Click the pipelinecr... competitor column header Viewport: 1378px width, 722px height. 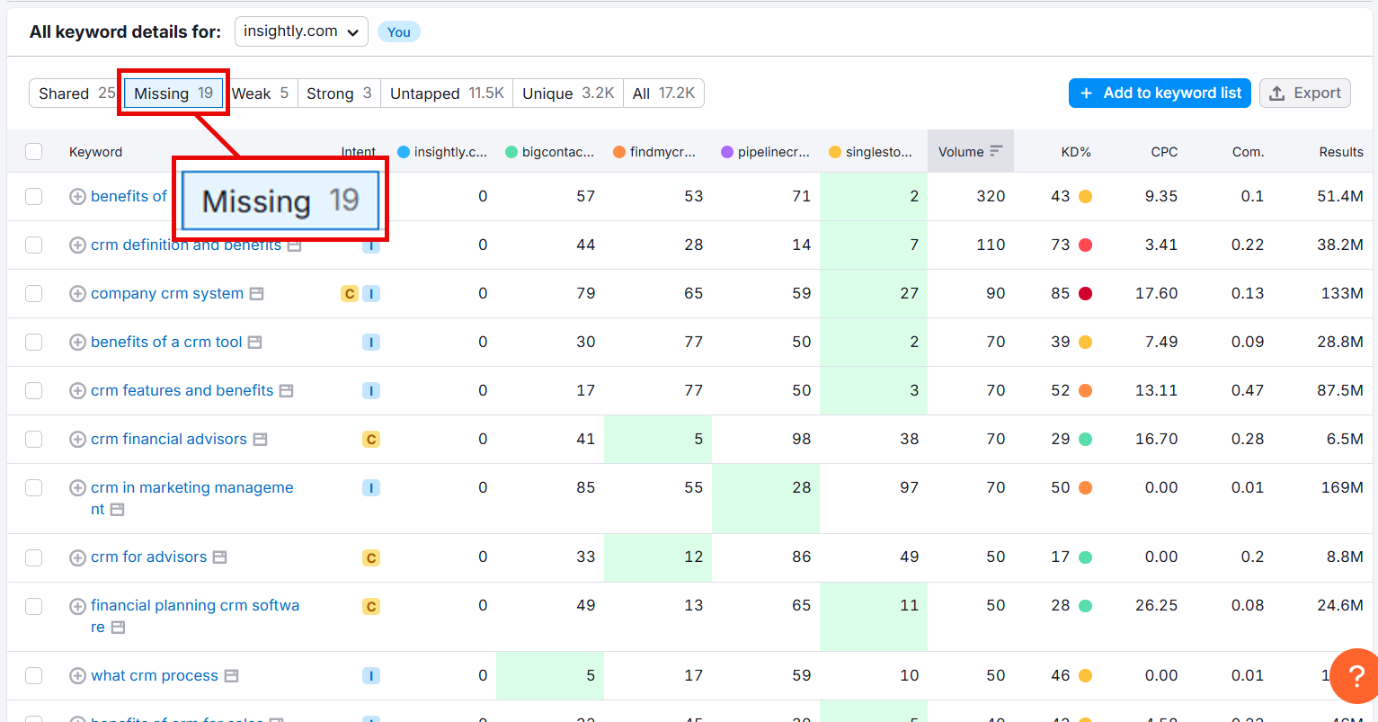(x=766, y=152)
